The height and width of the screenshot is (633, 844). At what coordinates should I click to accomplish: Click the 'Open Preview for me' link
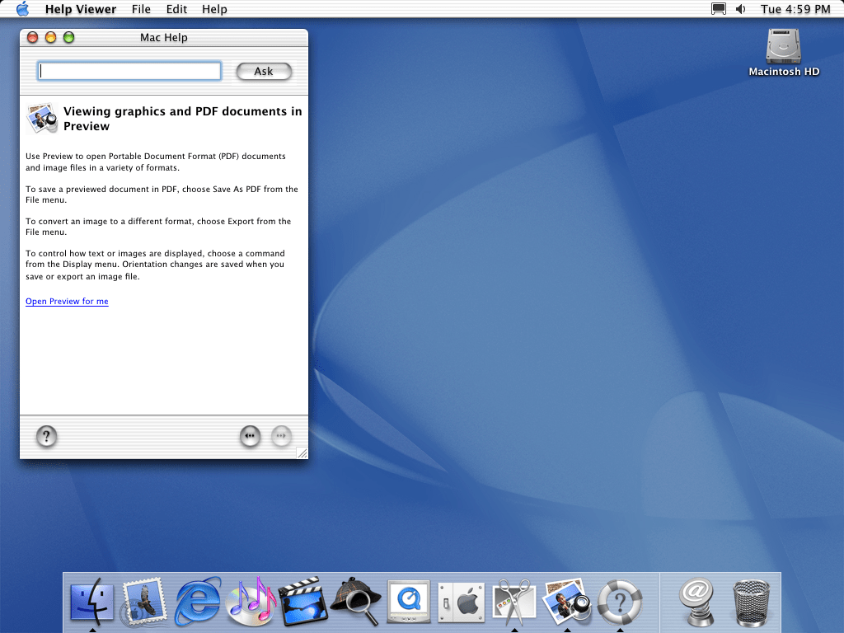(x=67, y=302)
